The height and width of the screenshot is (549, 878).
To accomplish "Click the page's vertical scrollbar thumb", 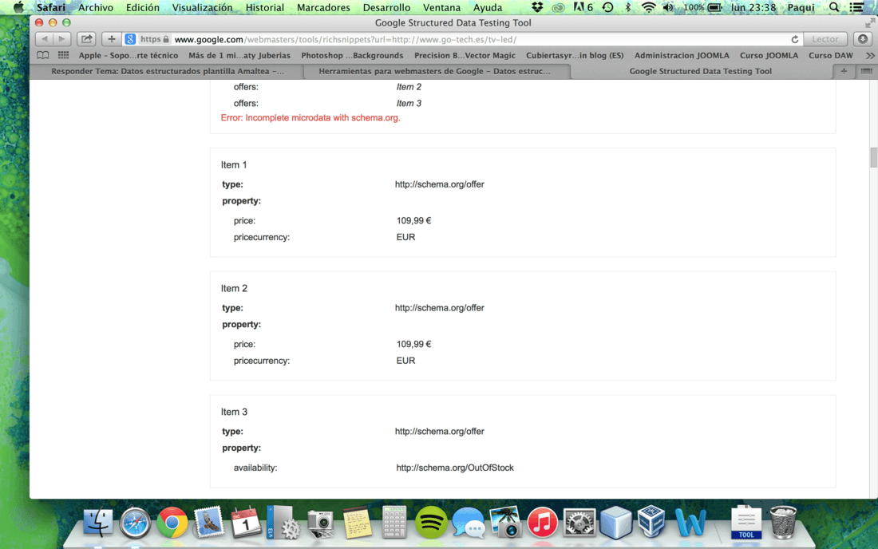I will [x=873, y=157].
